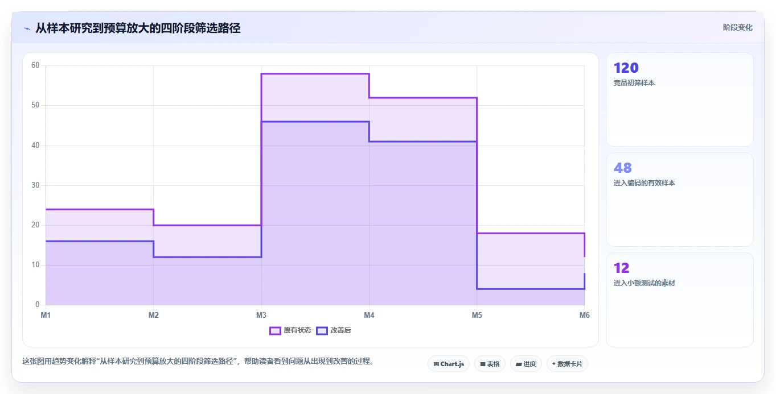
Task: Click the 表格 chip icon
Action: (x=483, y=364)
